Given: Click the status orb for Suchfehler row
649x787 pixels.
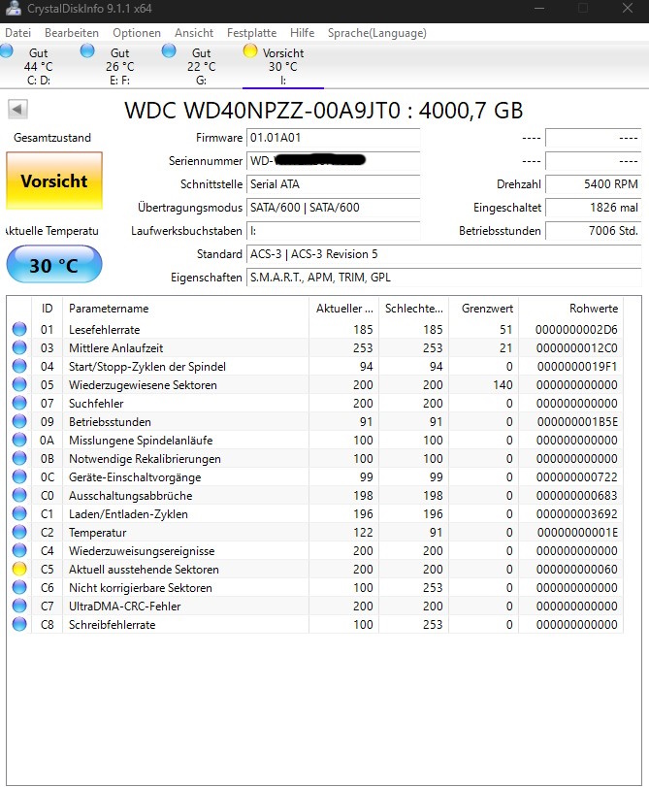Looking at the screenshot, I should [19, 403].
